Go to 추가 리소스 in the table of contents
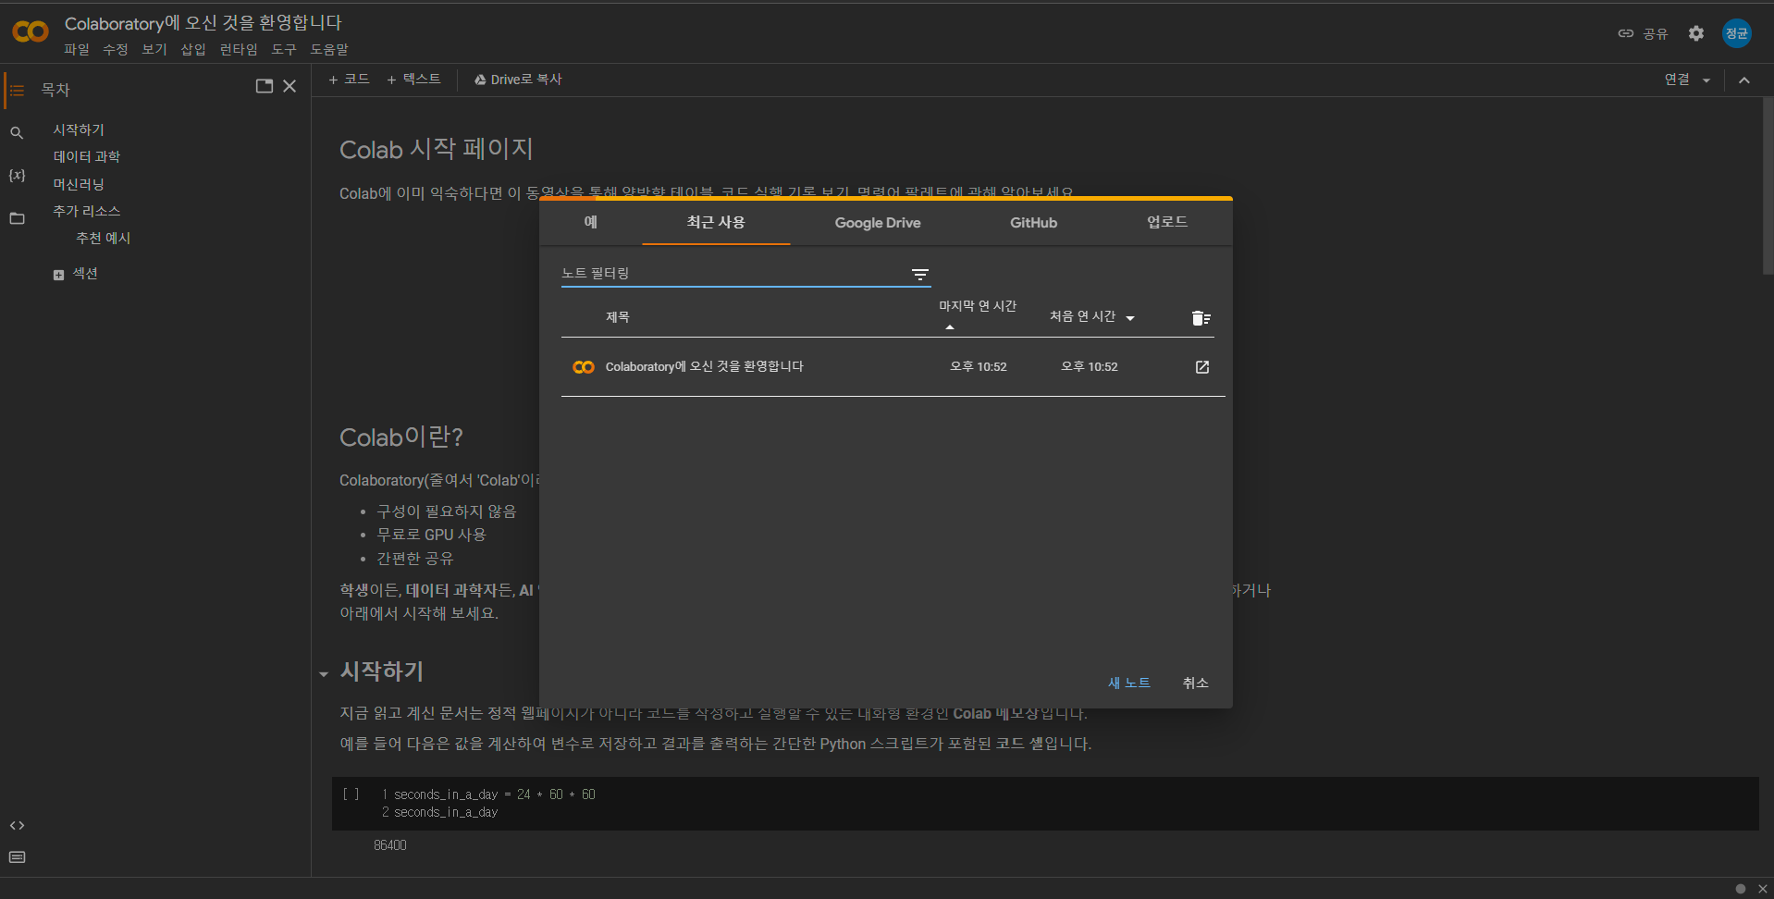1774x899 pixels. tap(87, 212)
